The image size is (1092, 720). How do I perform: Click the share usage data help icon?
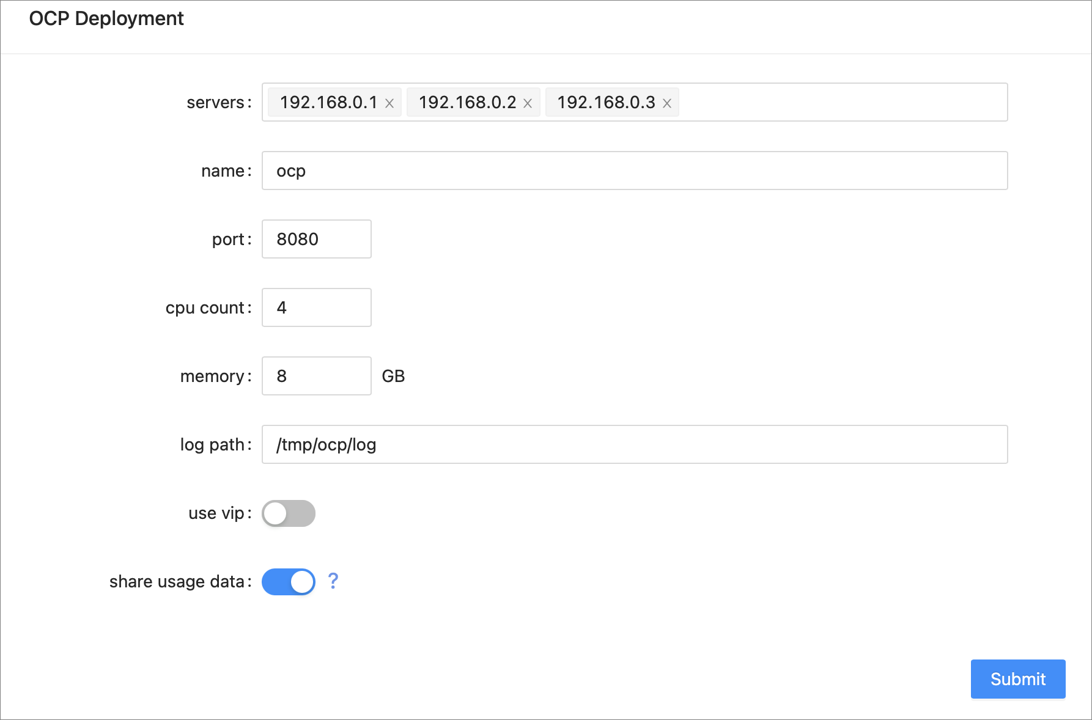pyautogui.click(x=333, y=581)
